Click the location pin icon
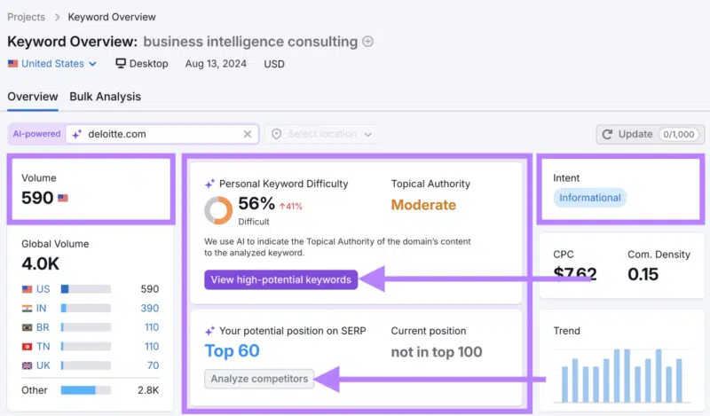 coord(277,134)
